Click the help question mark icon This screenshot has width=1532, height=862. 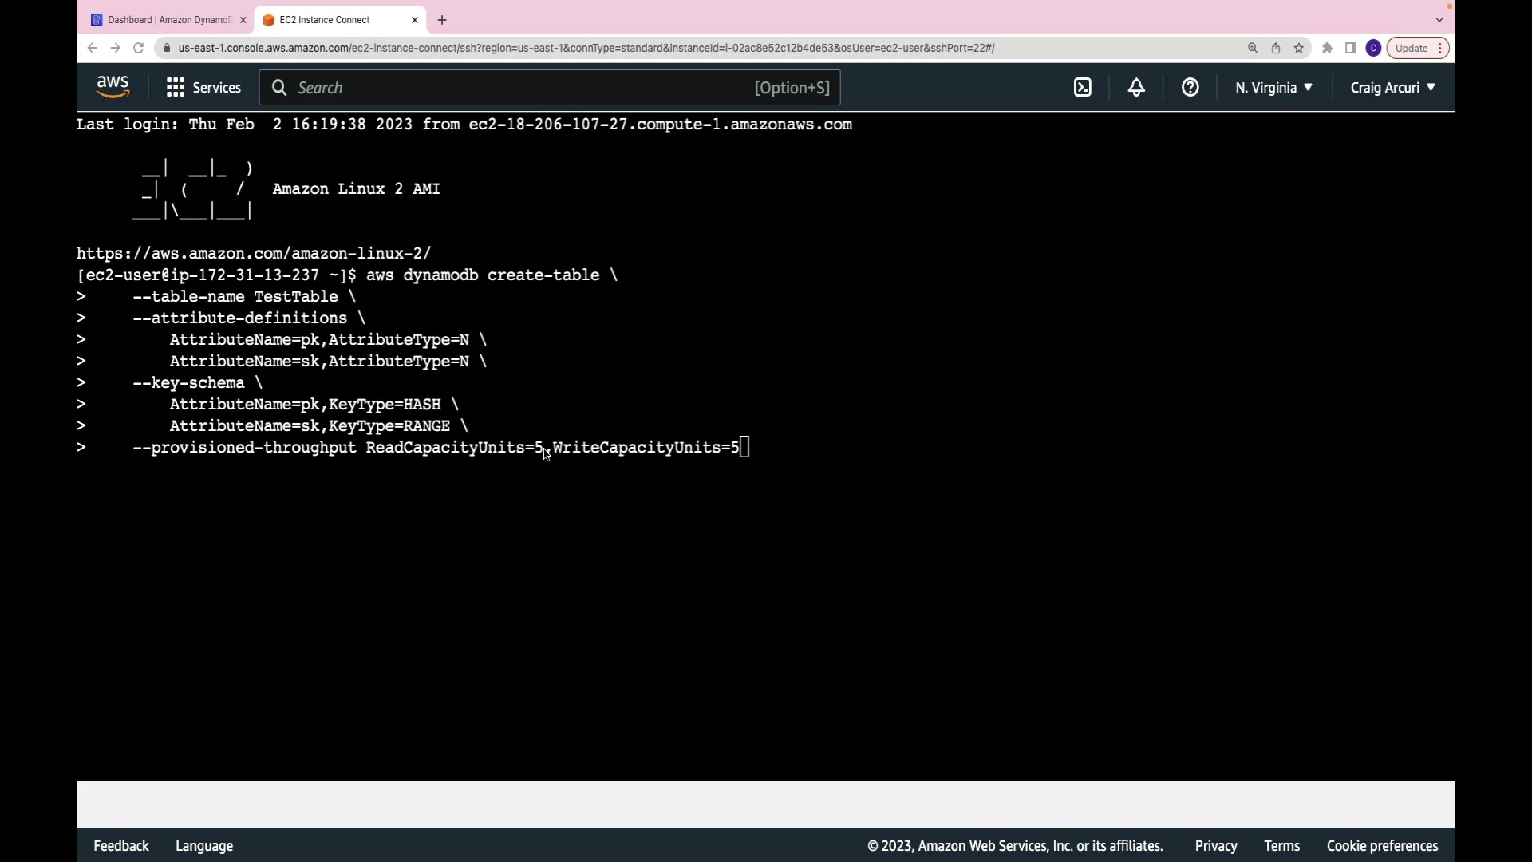pos(1190,88)
